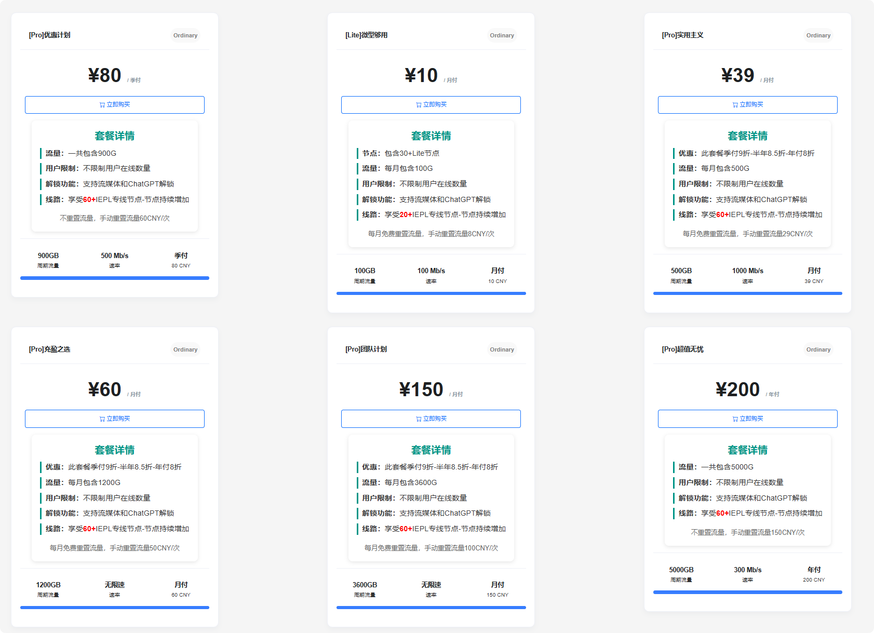
Task: Open the [Pro]优惠计划 plan title
Action: [x=49, y=35]
